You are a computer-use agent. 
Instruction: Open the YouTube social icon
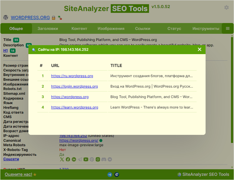click(x=86, y=159)
